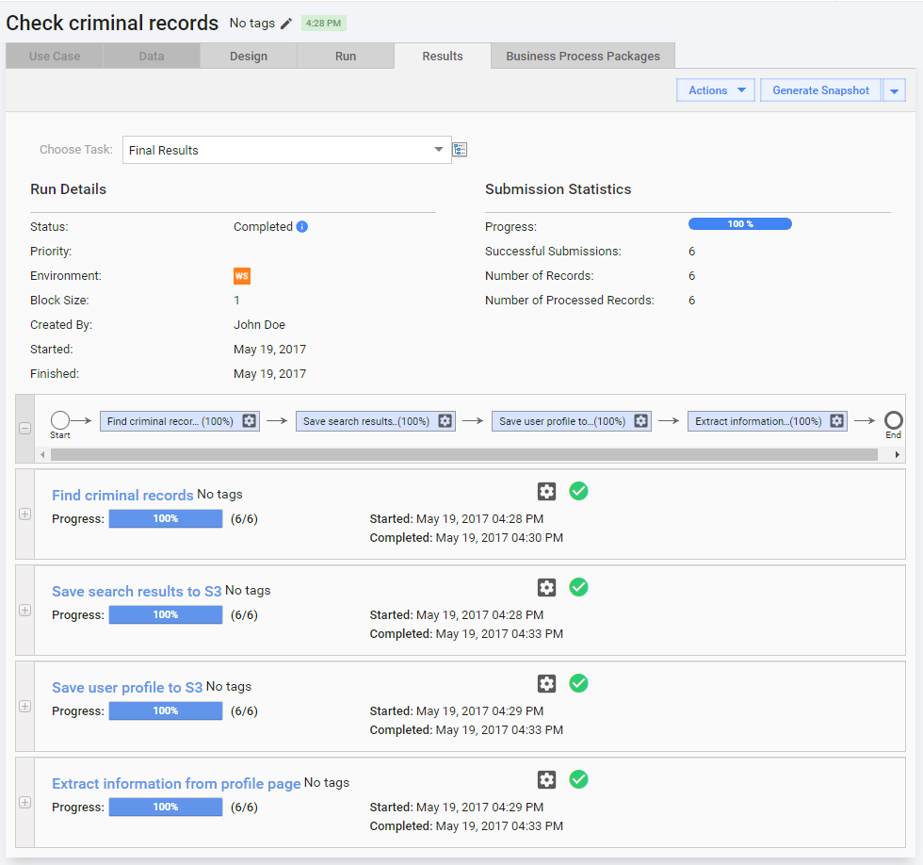Edit tags with the pencil icon
Viewport: 923px width, 865px height.
coord(286,24)
